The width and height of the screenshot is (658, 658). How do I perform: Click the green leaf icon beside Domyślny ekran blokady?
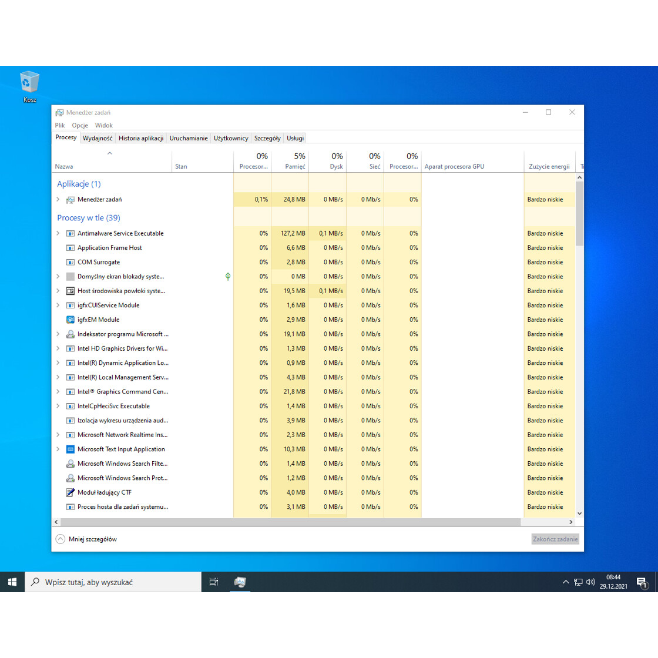point(228,276)
